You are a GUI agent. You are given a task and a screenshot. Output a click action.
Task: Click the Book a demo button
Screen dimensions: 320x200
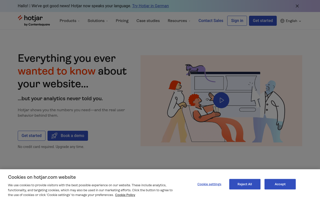click(x=68, y=136)
